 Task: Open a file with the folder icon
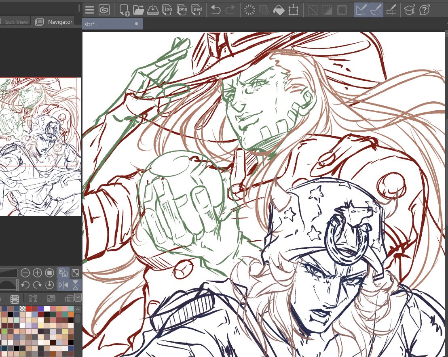coord(139,10)
